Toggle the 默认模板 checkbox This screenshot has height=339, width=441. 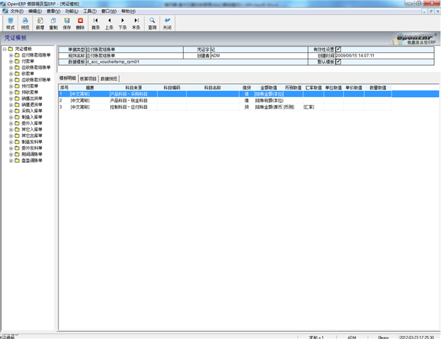click(338, 62)
